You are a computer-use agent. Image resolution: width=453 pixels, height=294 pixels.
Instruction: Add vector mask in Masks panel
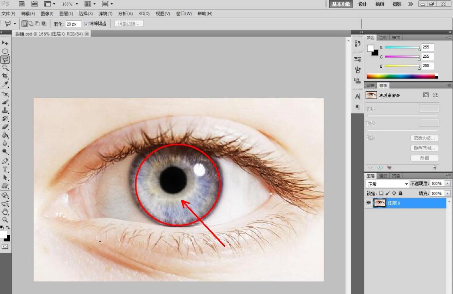click(435, 95)
